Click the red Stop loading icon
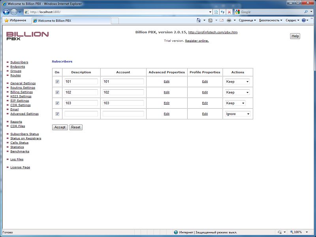The width and height of the screenshot is (316, 237). pos(229,12)
